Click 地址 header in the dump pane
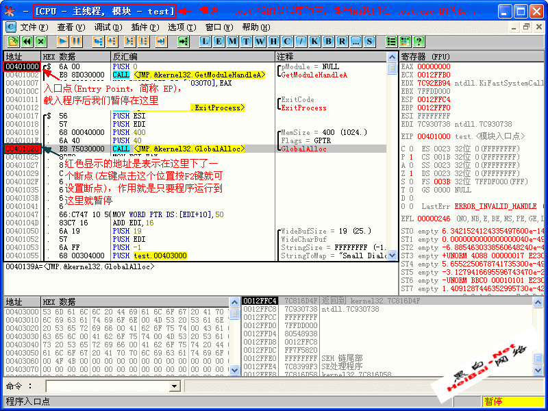The height and width of the screenshot is (411, 548). (x=22, y=301)
